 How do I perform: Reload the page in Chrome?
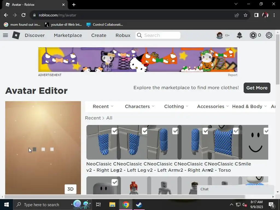[x=24, y=15]
